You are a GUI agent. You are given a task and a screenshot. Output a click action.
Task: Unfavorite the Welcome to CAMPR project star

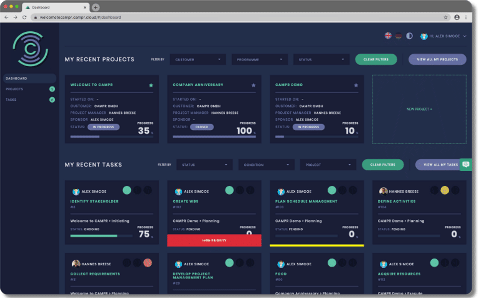point(151,85)
